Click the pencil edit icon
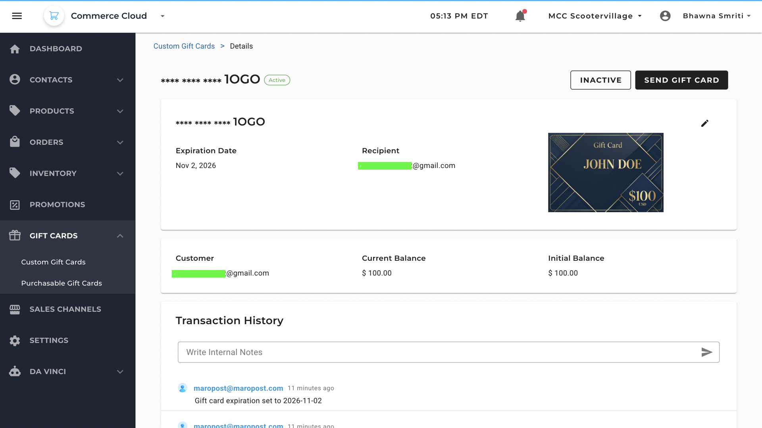This screenshot has width=762, height=428. (704, 123)
